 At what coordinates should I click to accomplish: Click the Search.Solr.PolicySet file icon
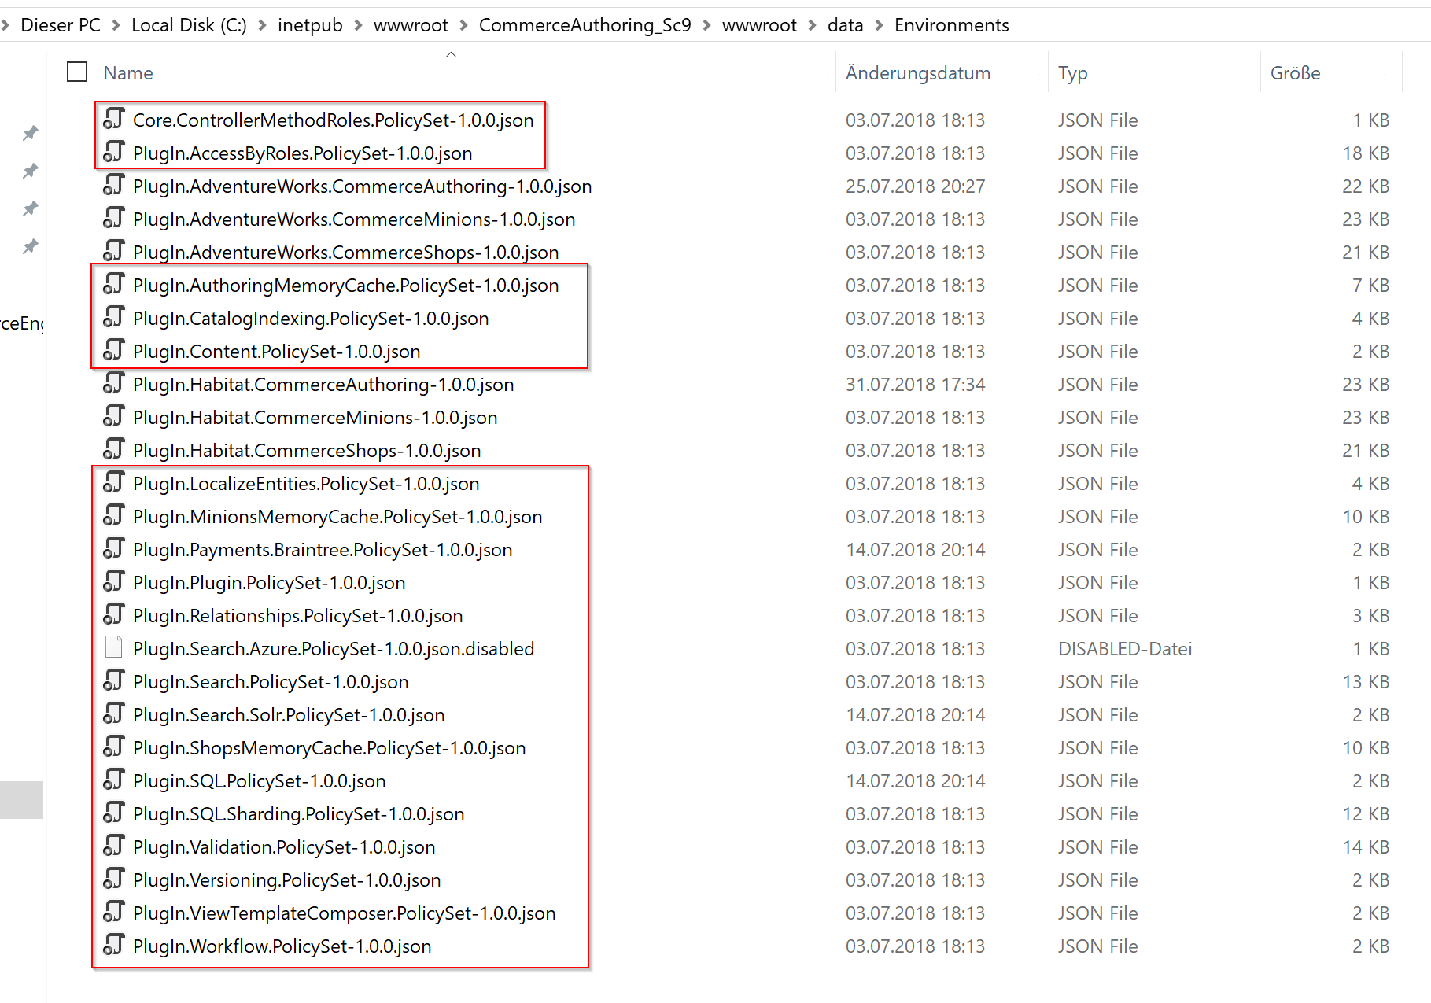point(114,714)
